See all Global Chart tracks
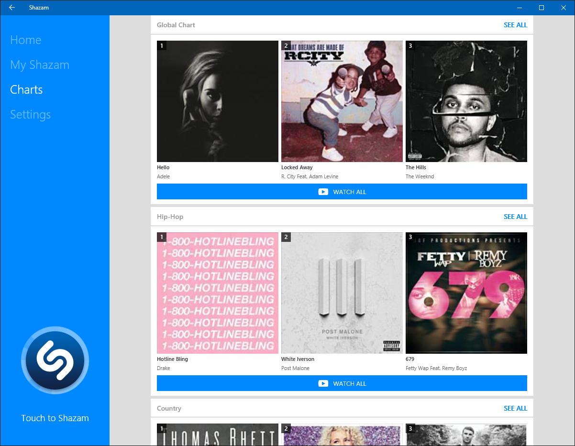 [515, 25]
